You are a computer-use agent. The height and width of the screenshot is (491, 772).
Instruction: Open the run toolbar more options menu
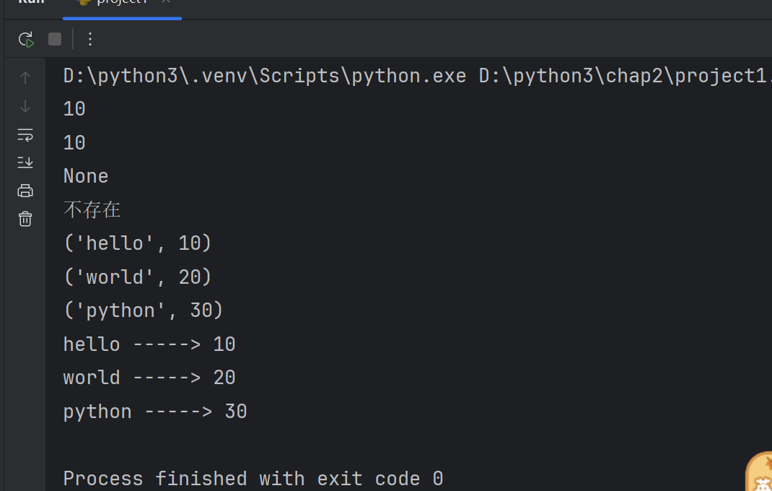(x=90, y=39)
